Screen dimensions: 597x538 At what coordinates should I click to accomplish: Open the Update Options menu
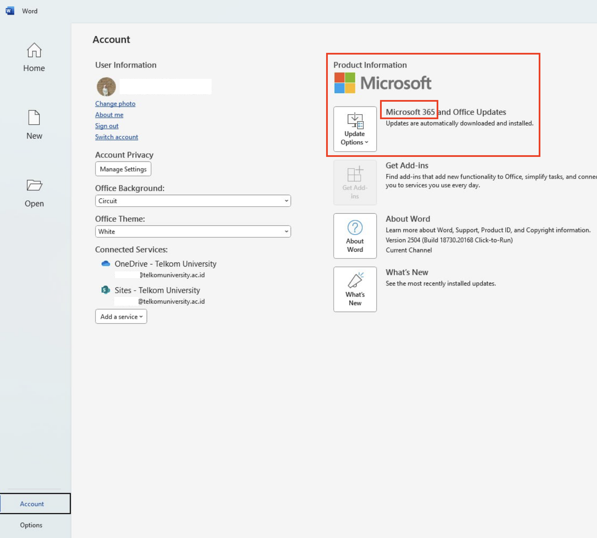[x=355, y=129]
